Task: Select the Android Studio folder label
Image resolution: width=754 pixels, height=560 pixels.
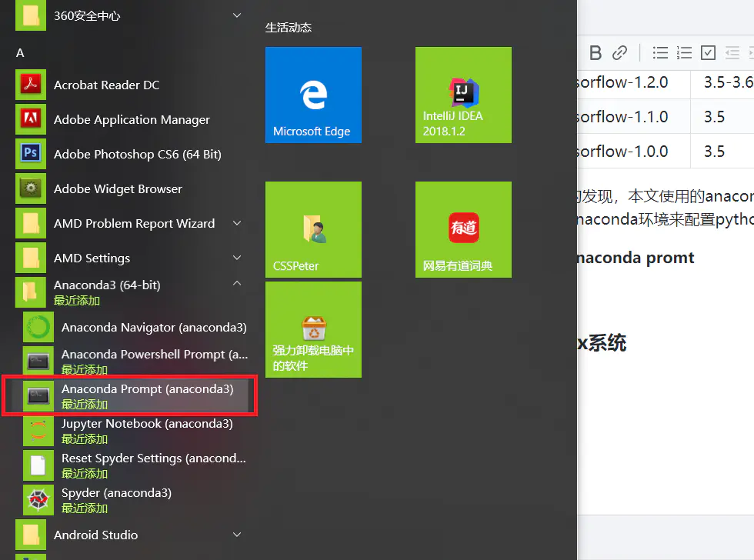Action: [x=95, y=535]
